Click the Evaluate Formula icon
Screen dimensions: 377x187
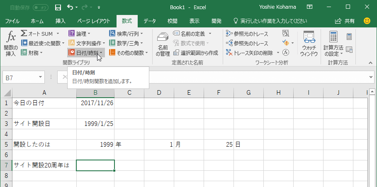click(285, 52)
